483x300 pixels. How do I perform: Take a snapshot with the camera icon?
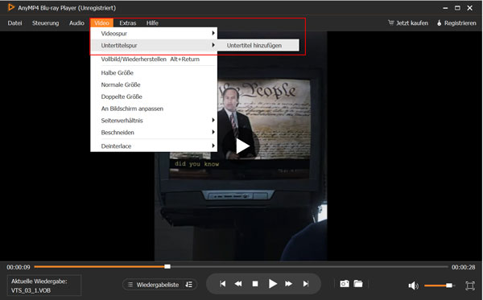pyautogui.click(x=345, y=284)
